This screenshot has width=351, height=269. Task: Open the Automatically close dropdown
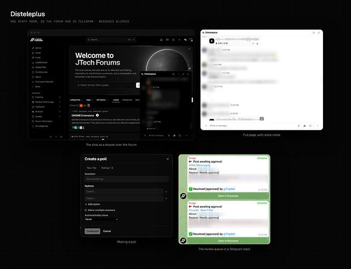101,220
